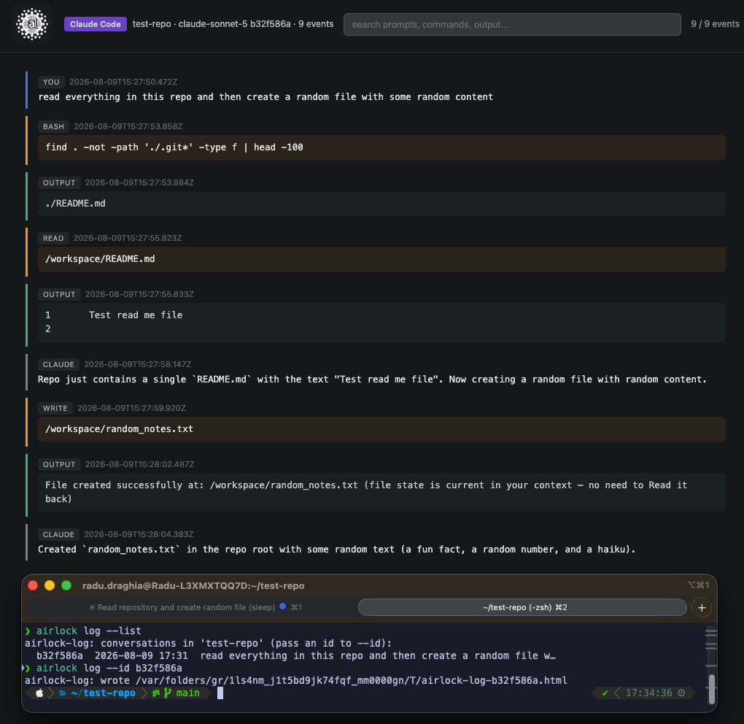The image size is (744, 724).
Task: Click the '9 / 9 events' counter
Action: pos(715,24)
